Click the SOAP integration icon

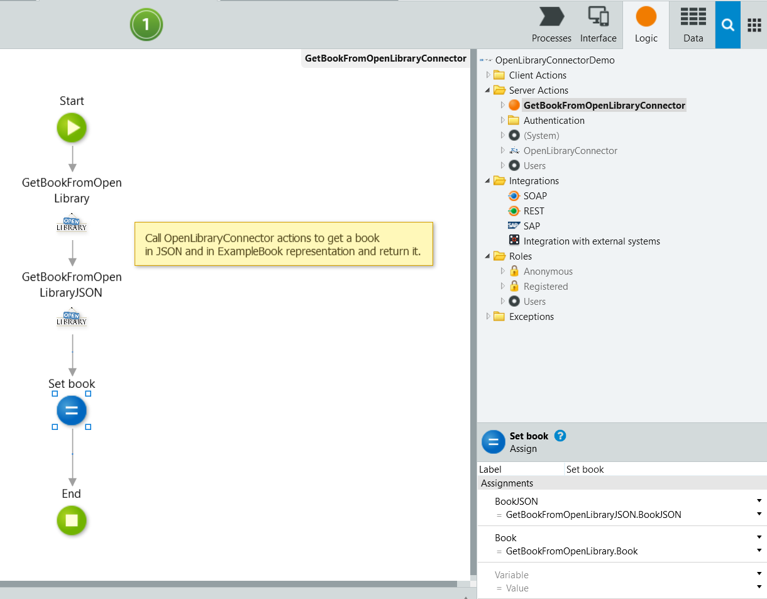(x=514, y=195)
